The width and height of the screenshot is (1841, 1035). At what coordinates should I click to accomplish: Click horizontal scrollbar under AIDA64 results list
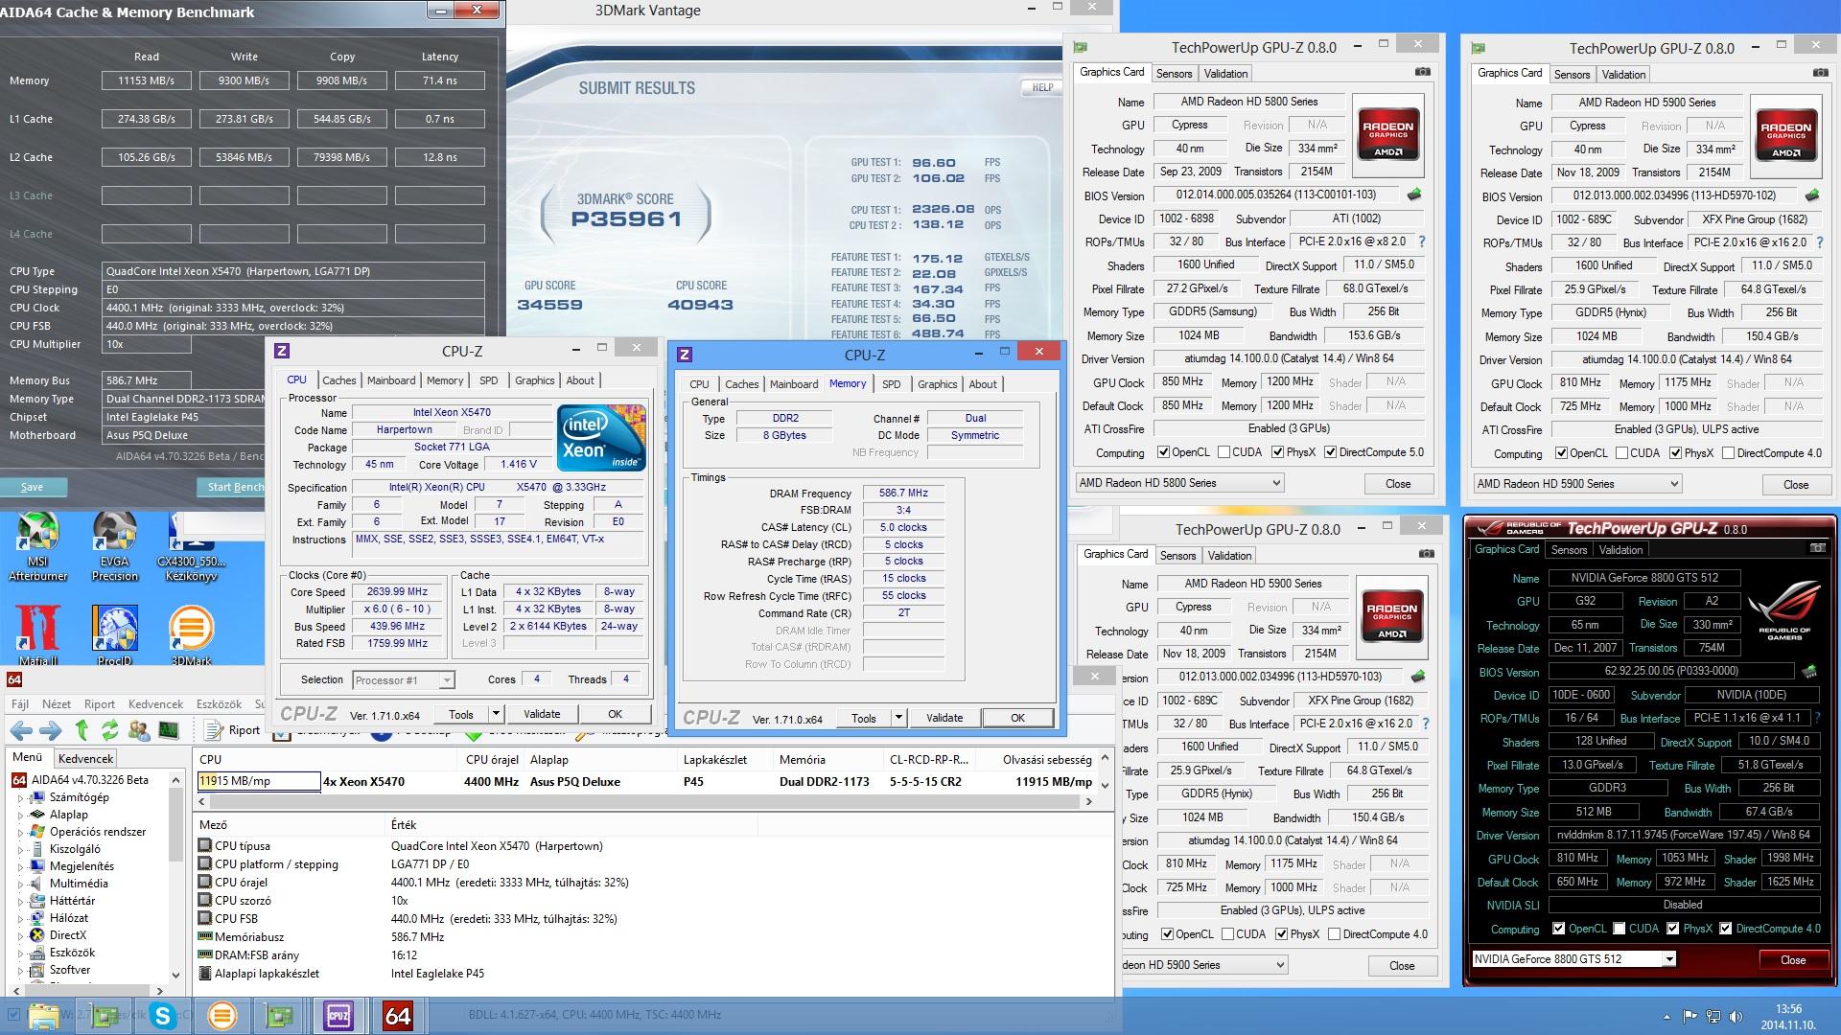tap(645, 801)
